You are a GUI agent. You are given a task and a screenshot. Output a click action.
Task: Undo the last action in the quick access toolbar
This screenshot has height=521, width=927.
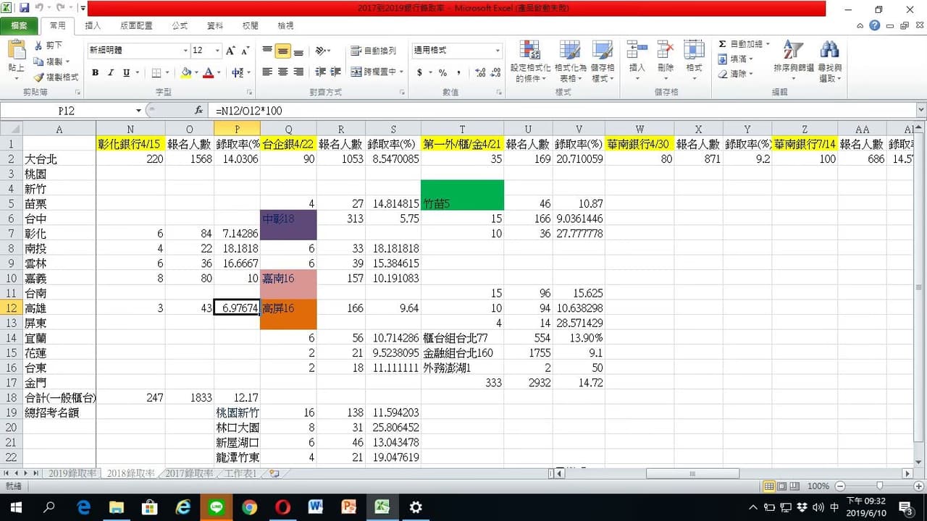click(x=41, y=8)
